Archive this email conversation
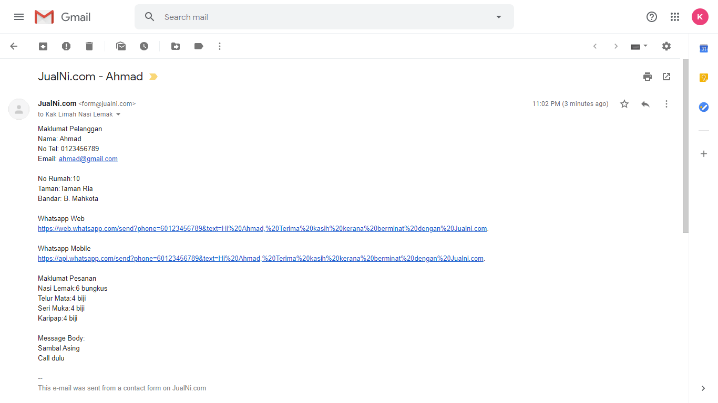 tap(43, 46)
